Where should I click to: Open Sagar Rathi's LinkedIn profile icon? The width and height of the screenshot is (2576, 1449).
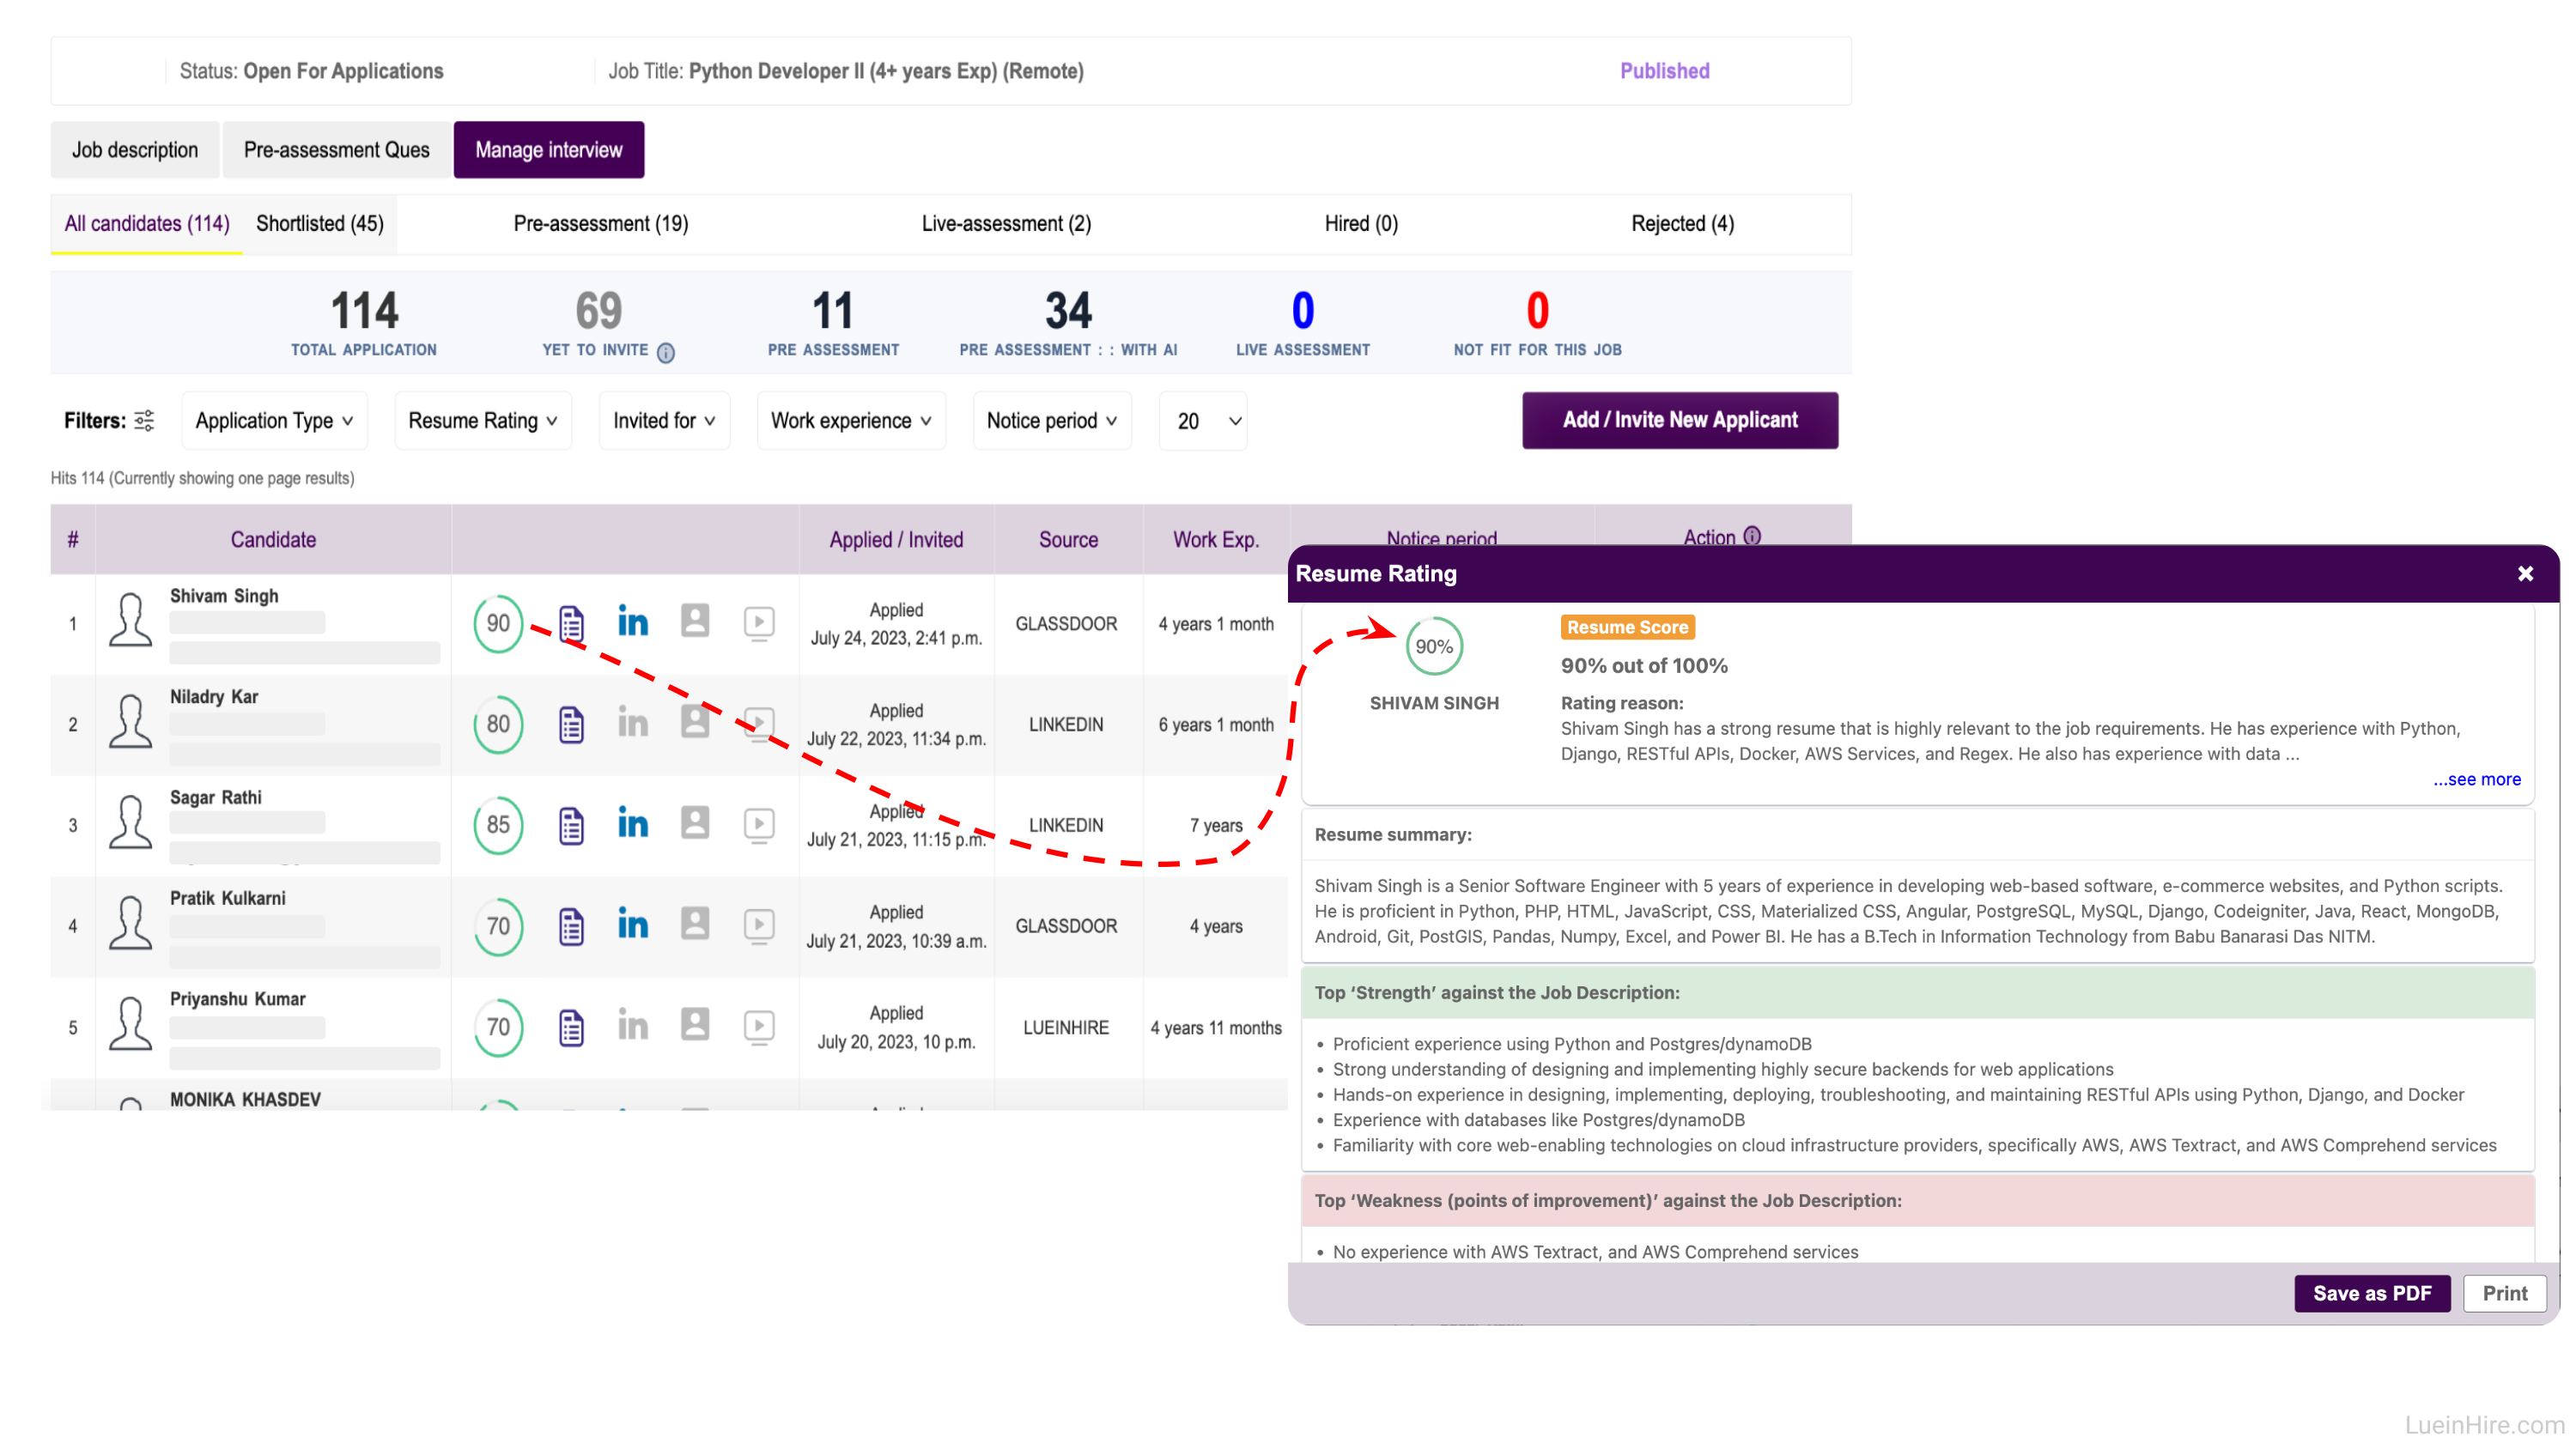632,824
